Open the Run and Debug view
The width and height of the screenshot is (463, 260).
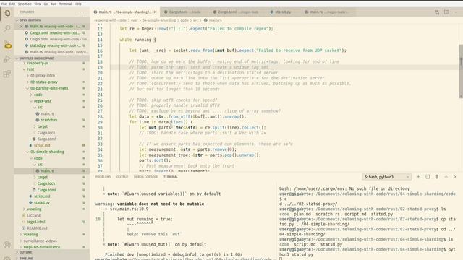(x=7, y=59)
